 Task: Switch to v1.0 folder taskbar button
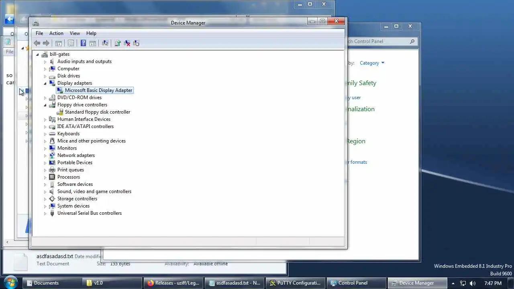pyautogui.click(x=112, y=283)
